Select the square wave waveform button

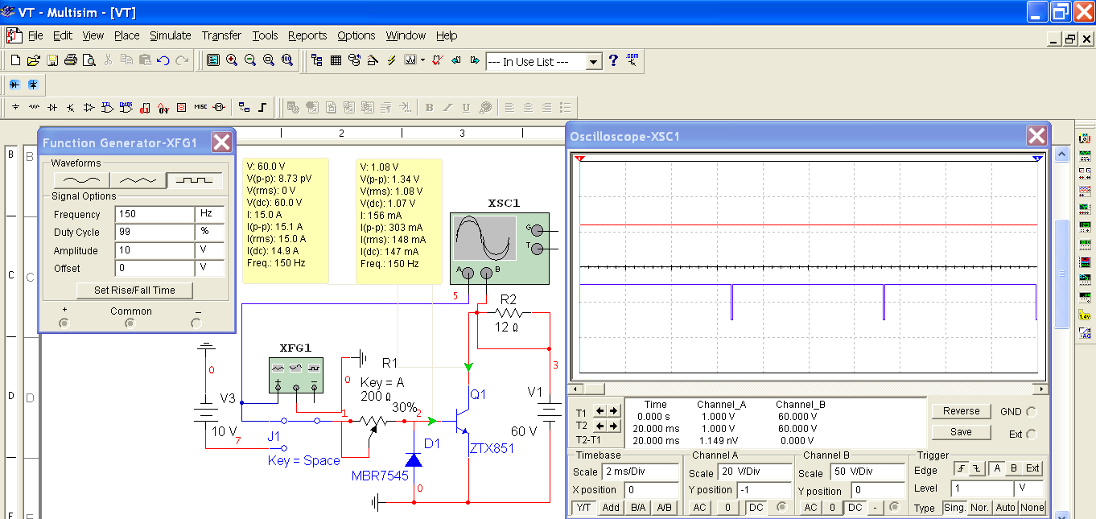coord(194,180)
